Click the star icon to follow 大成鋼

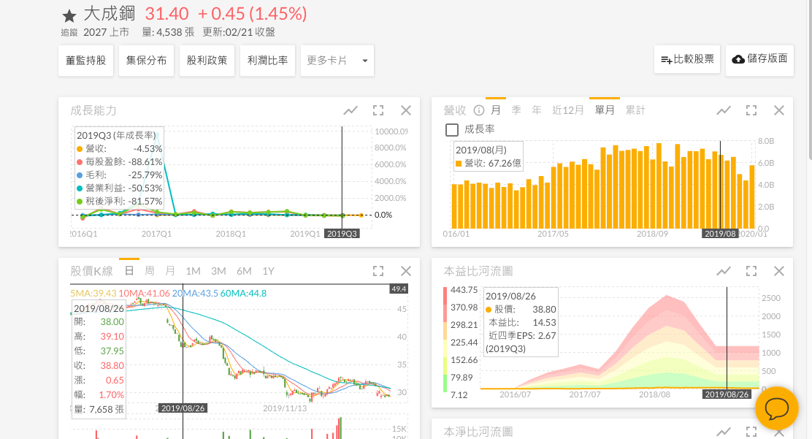[x=69, y=16]
